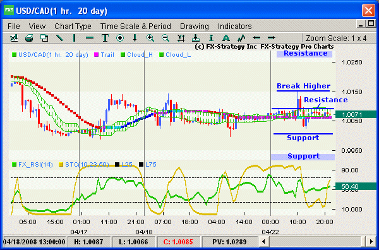The width and height of the screenshot is (379, 250).
Task: Click the L25 legend label
Action: click(x=127, y=165)
